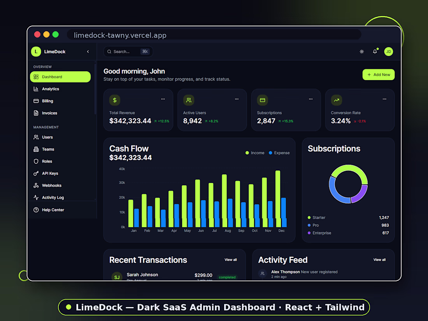Open the Analytics page
Viewport: 428px width, 321px height.
(60, 89)
